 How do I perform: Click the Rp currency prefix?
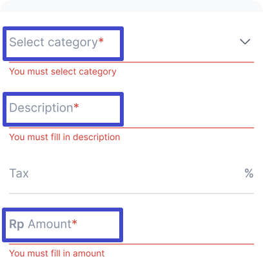click(x=17, y=224)
